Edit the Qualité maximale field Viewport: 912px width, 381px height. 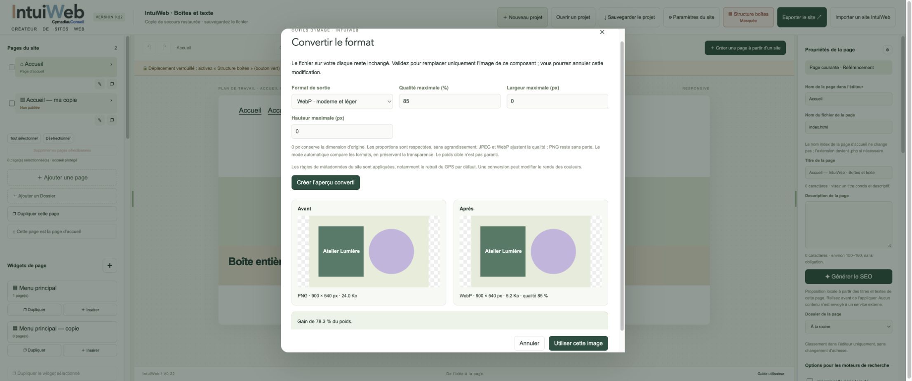449,101
